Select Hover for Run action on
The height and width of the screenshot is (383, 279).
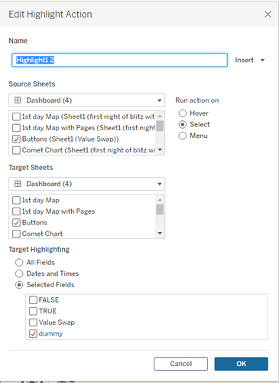(x=183, y=113)
